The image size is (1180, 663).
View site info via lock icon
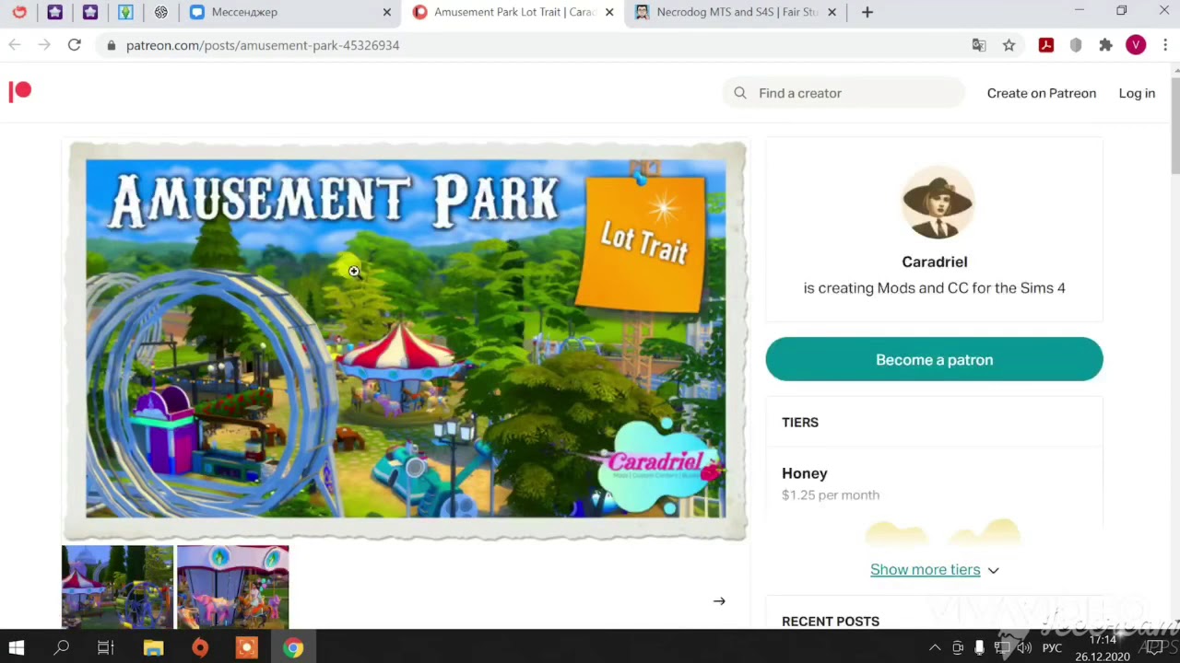111,45
